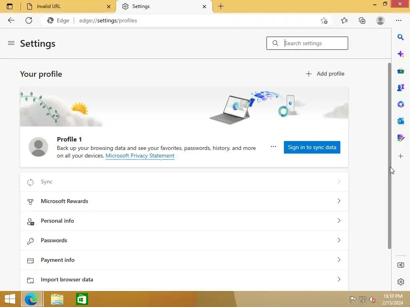Open Payment info row
410x307 pixels.
coord(184,260)
